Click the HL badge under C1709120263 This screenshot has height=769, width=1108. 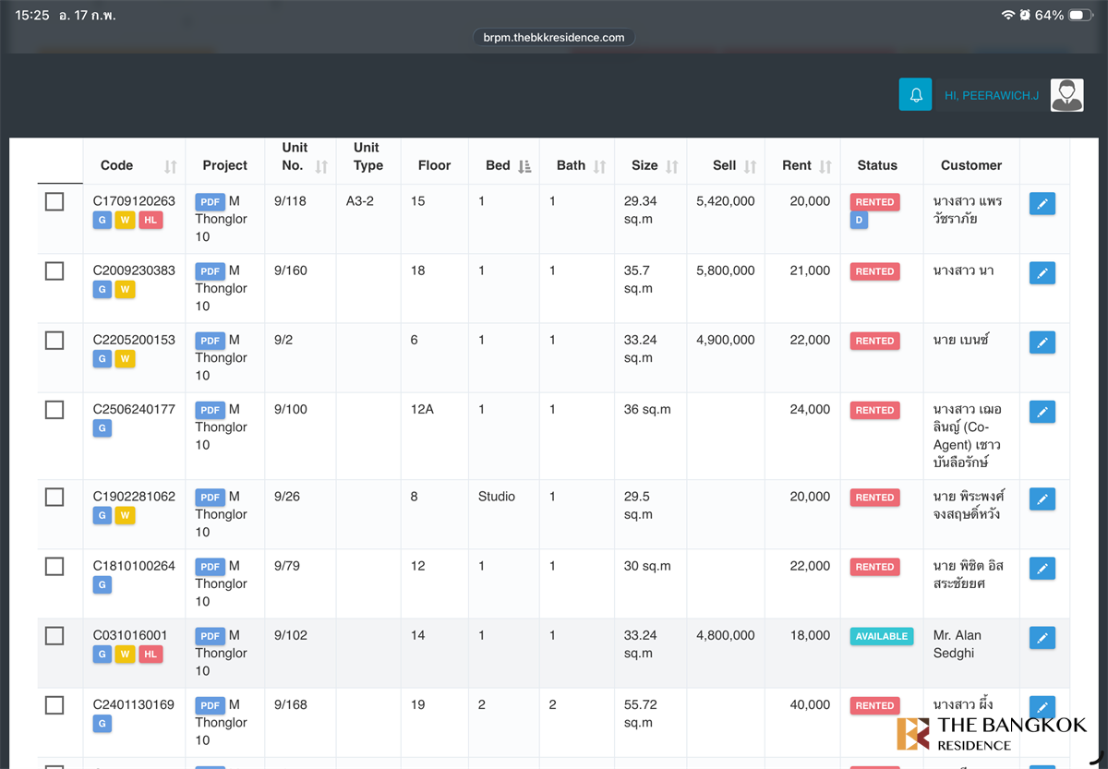pos(151,220)
